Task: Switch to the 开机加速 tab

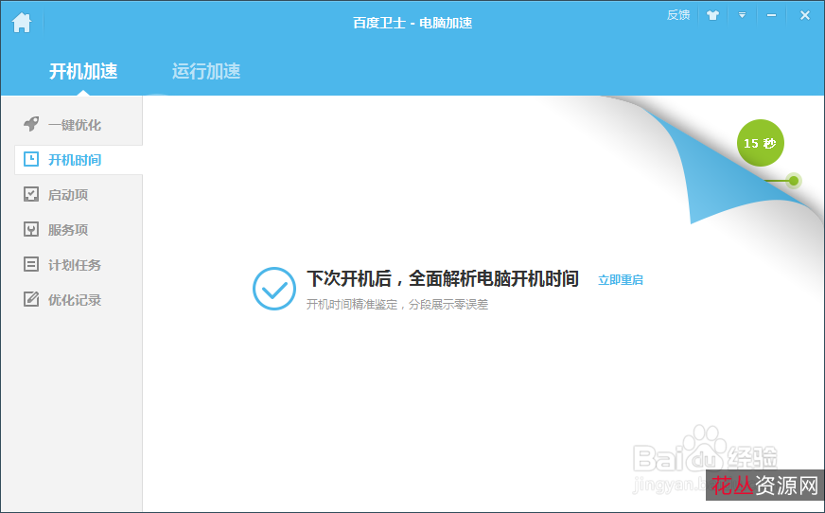Action: pyautogui.click(x=83, y=71)
